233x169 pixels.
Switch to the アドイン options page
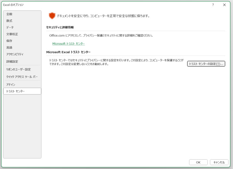pyautogui.click(x=22, y=84)
